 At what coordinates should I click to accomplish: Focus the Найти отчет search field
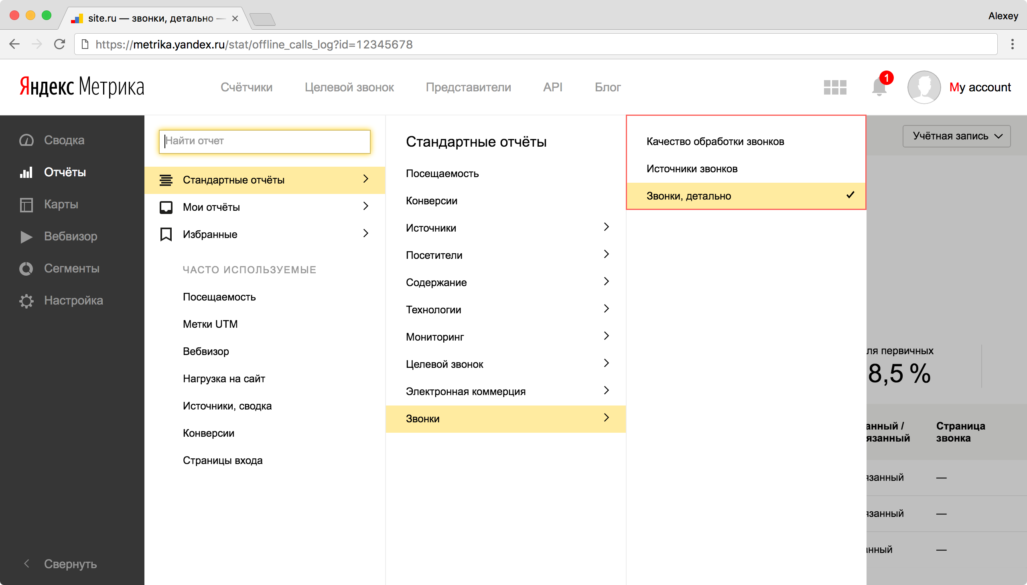(x=264, y=141)
